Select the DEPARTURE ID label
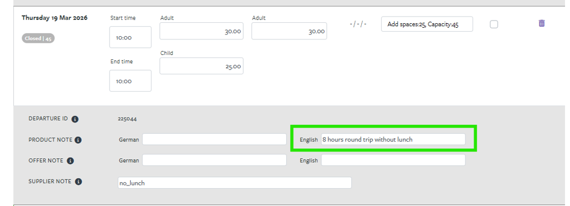This screenshot has width=570, height=206. [x=48, y=119]
